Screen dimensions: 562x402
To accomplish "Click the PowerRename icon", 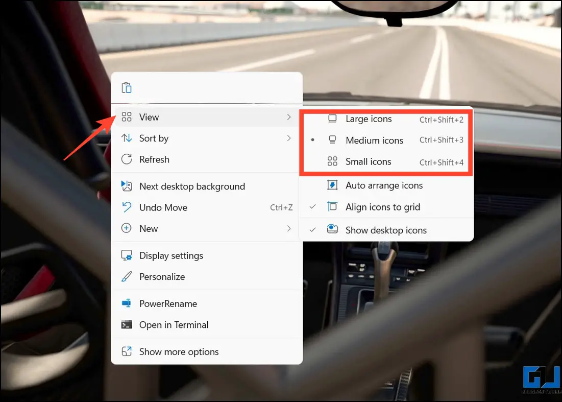I will pos(127,303).
